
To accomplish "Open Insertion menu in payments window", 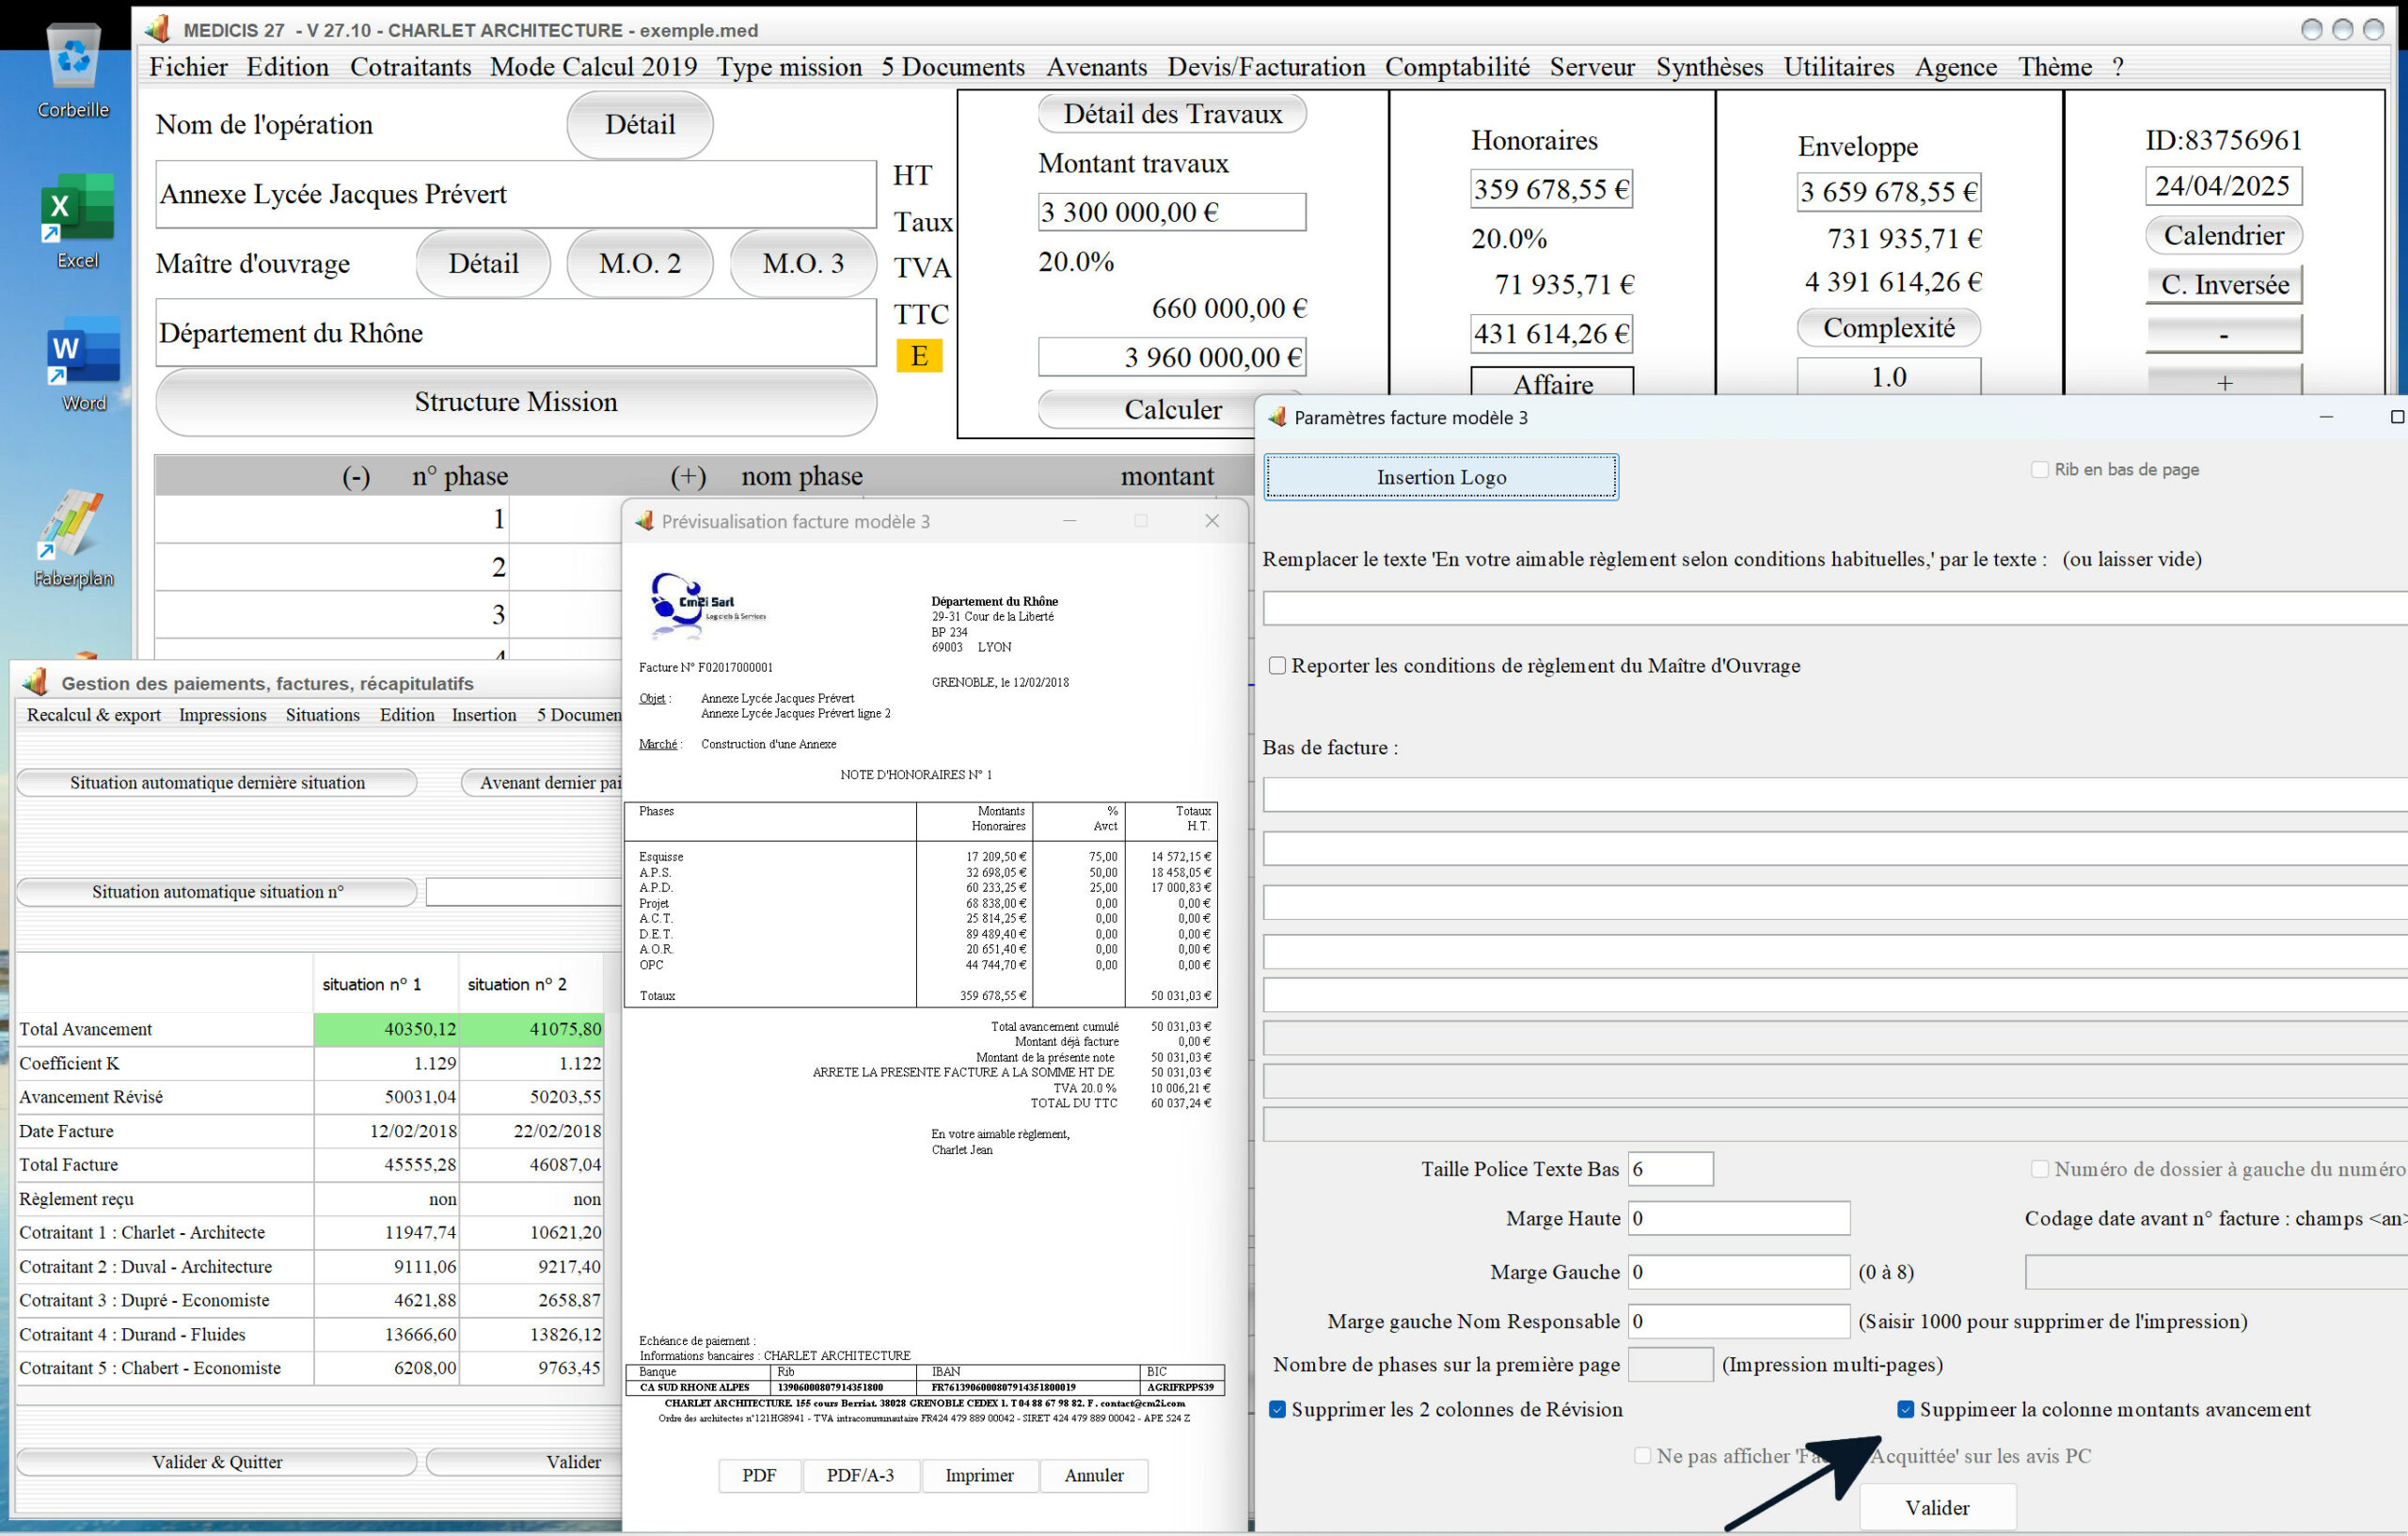I will click(484, 715).
